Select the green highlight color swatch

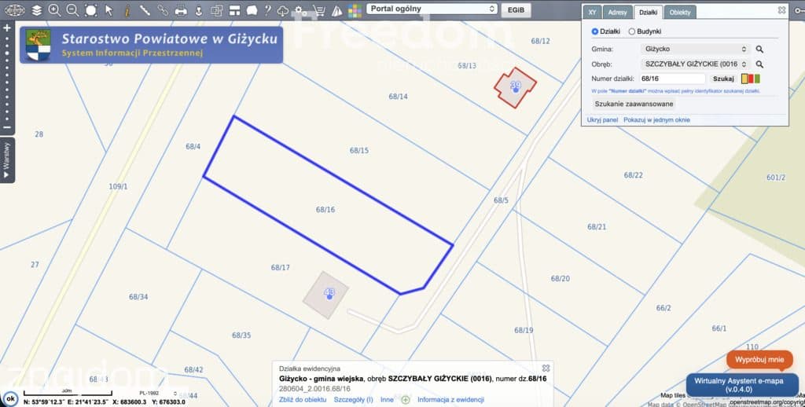(x=757, y=79)
